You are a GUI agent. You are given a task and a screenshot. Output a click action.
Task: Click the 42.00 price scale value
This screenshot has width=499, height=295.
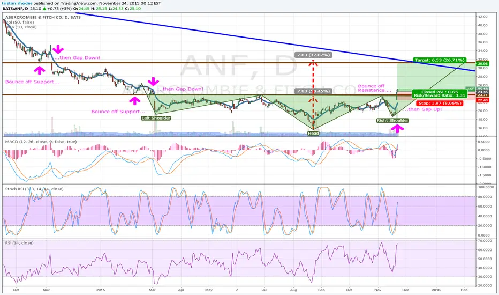coord(482,17)
